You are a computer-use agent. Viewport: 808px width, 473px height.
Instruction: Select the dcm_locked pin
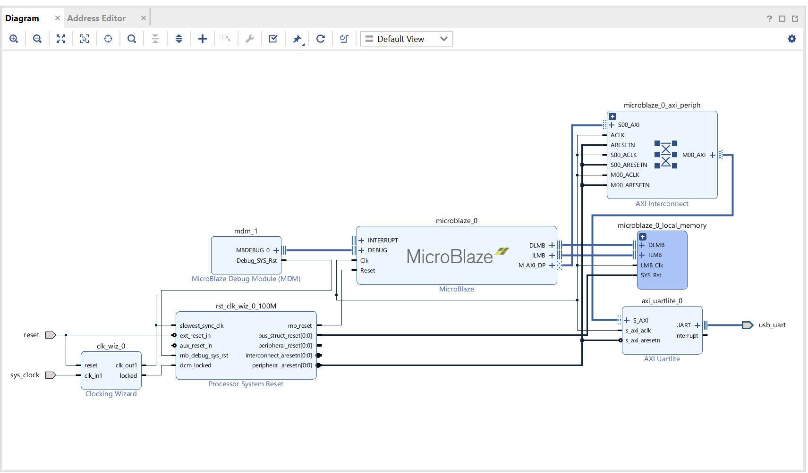196,365
